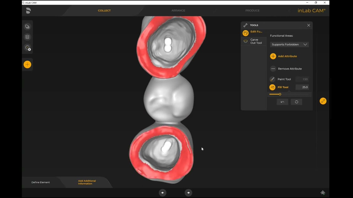Screen dimensions: 353x198
Task: Select the Define Element step
Action: 41,182
